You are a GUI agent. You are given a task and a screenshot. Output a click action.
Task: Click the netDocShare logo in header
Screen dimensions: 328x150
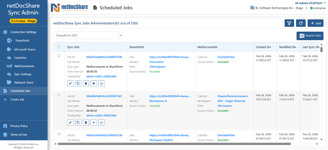point(69,8)
